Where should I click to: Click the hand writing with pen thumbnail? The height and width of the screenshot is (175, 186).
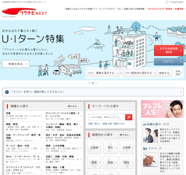pyautogui.click(x=150, y=160)
